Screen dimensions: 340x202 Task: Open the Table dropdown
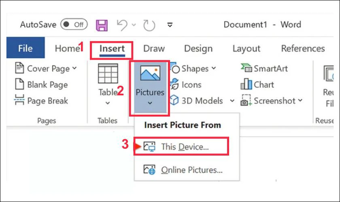pos(108,103)
